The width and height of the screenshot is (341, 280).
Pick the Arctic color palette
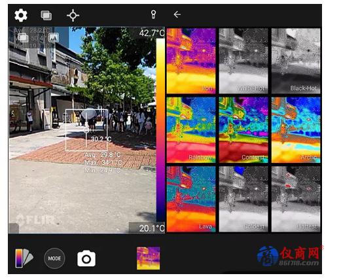click(296, 130)
